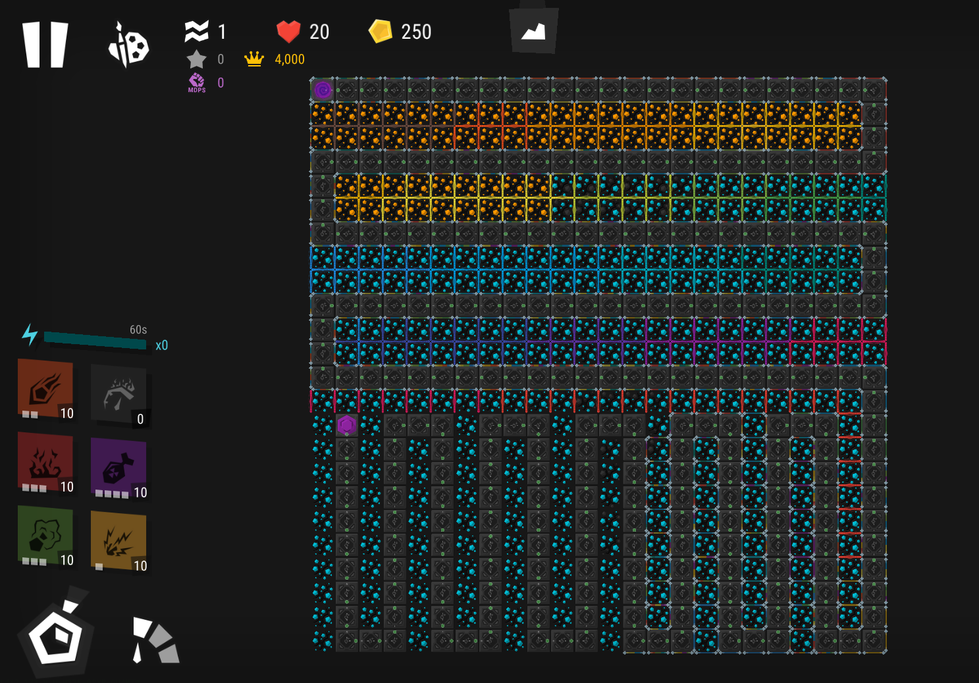Screen dimensions: 979x683
Task: Activate the orange fireball ability
Action: point(45,389)
